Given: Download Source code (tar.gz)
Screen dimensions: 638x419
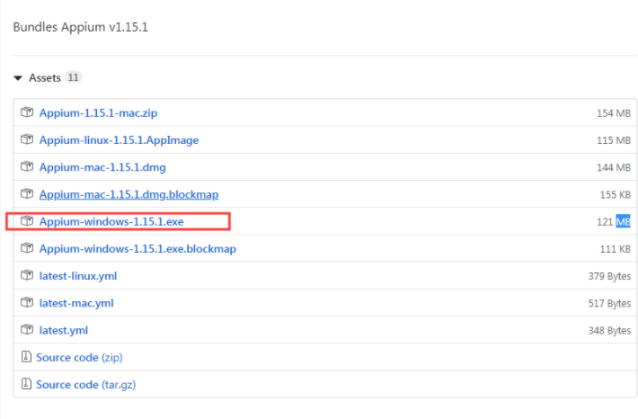Looking at the screenshot, I should point(86,385).
